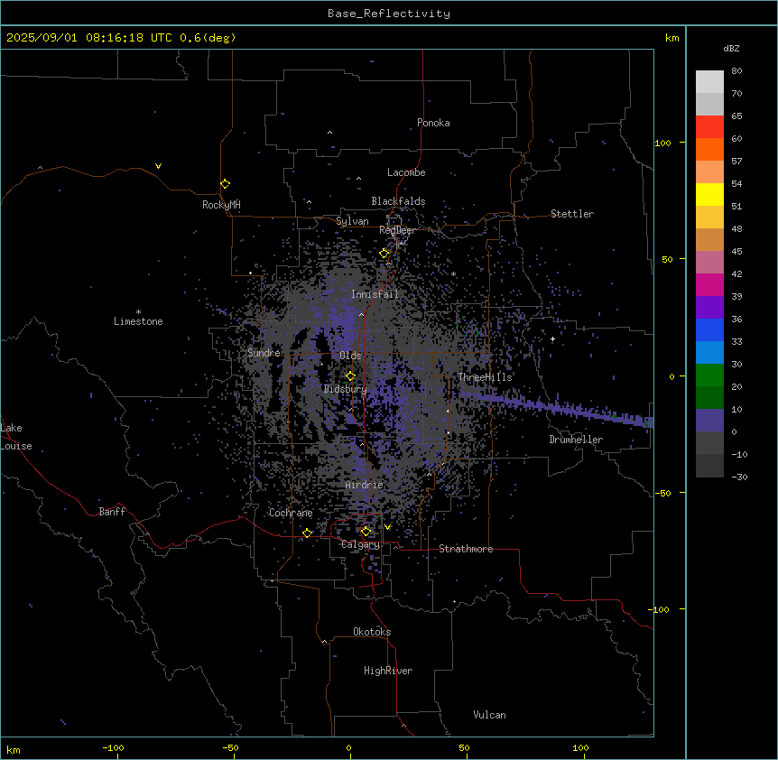Click the white caret marker west of Lacombe
778x760 pixels.
[x=358, y=178]
